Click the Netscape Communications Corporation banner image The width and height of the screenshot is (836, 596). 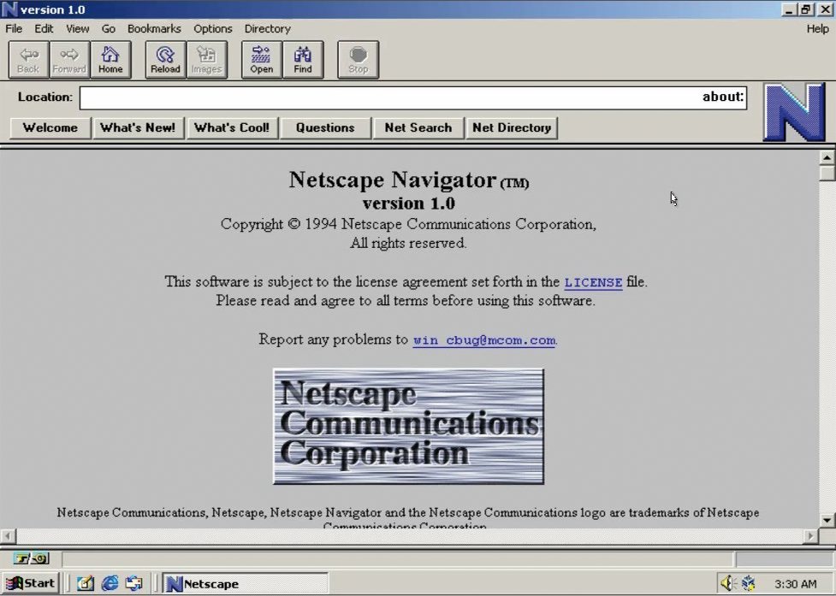pyautogui.click(x=408, y=426)
